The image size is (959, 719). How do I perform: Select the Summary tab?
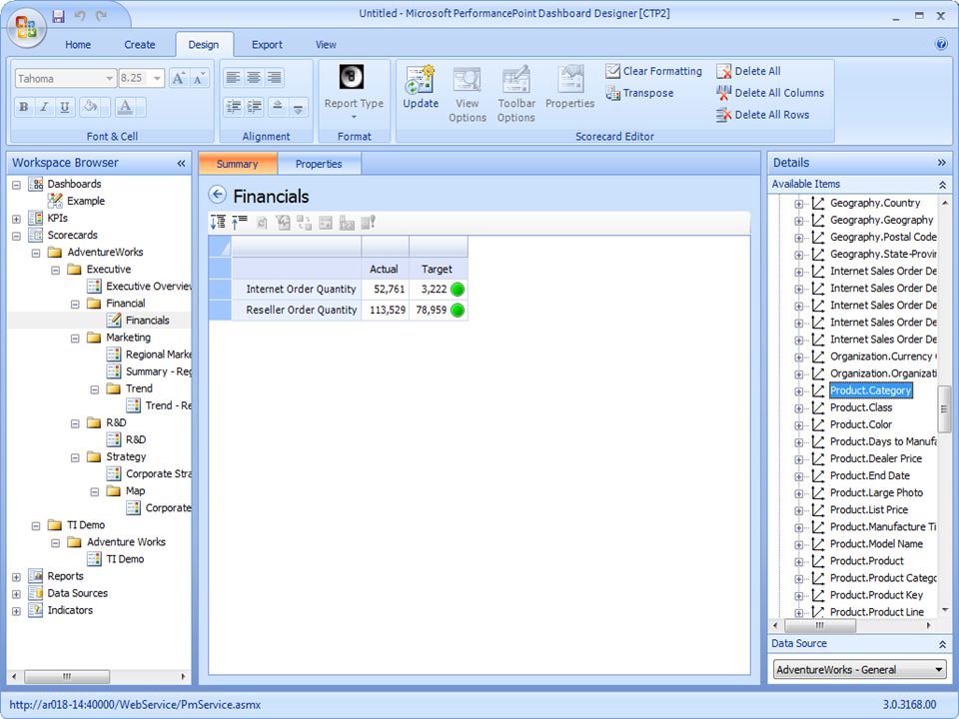click(238, 164)
